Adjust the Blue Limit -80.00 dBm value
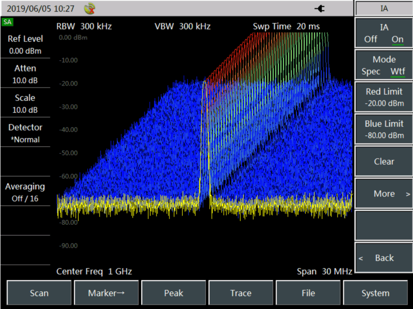Image resolution: width=413 pixels, height=309 pixels. [384, 129]
